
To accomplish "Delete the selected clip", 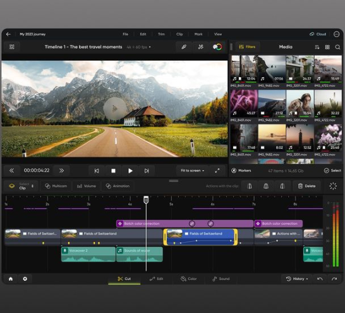I will pyautogui.click(x=306, y=186).
